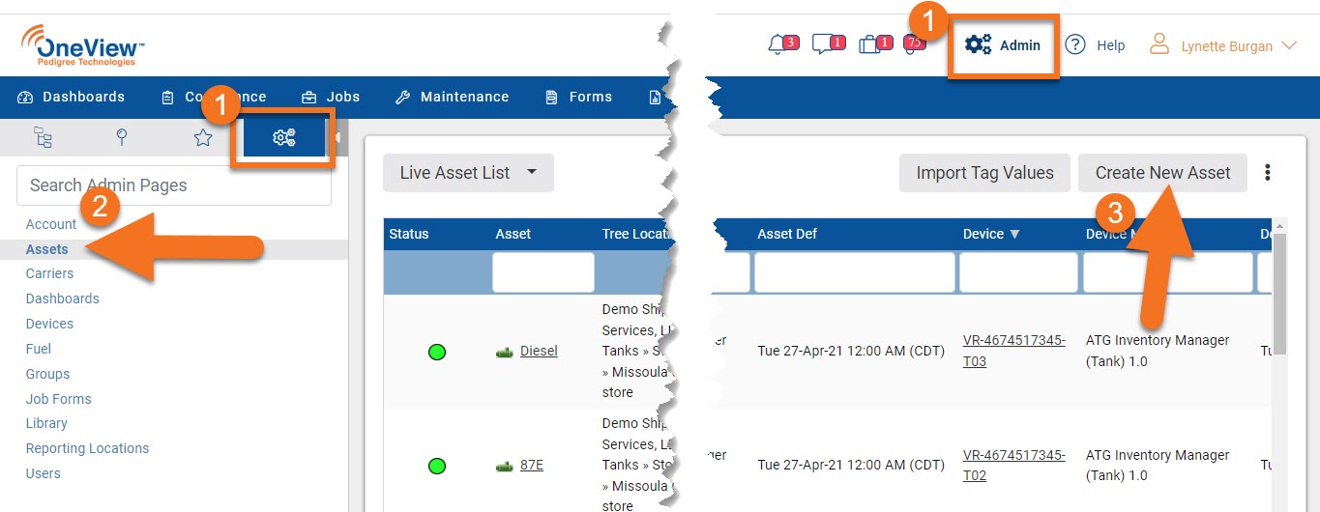Viewport: 1320px width, 512px height.
Task: Click the Jobs briefcase icon in nav bar
Action: 309,98
